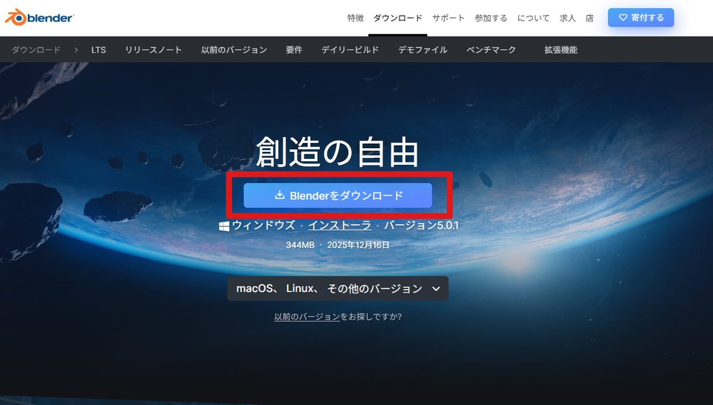Visit the 店 link in top navigation
Viewport: 713px width, 405px height.
pos(589,18)
